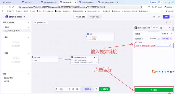The width and height of the screenshot is (175, 94).
Task: Open the 引用关系 view
Action: coord(11,23)
